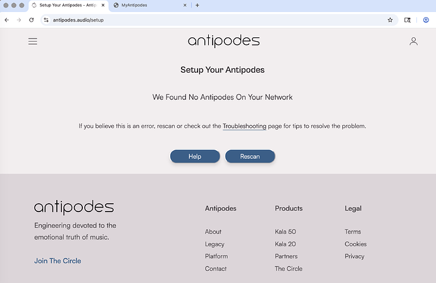Screen dimensions: 436x283
Task: Open the Privacy link in footer
Action: pos(354,256)
